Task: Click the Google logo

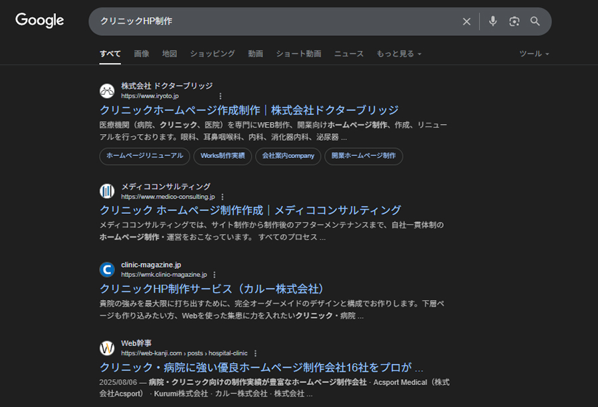Action: coord(39,21)
